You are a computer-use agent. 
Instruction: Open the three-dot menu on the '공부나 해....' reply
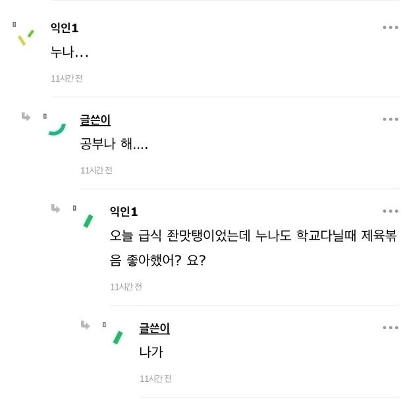pyautogui.click(x=390, y=119)
